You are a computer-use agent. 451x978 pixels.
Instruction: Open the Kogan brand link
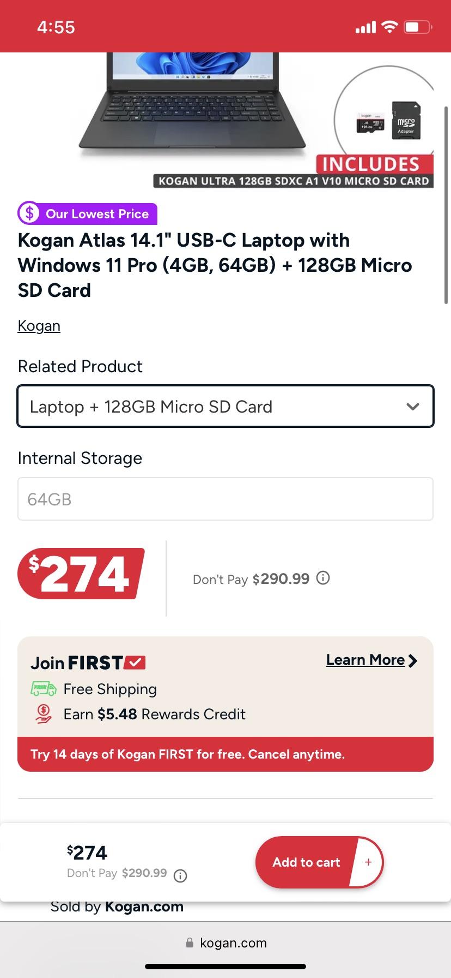pyautogui.click(x=39, y=325)
